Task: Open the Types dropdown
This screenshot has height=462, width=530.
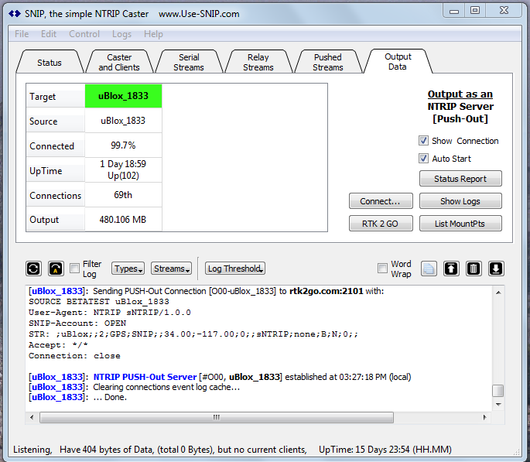Action: coord(128,269)
